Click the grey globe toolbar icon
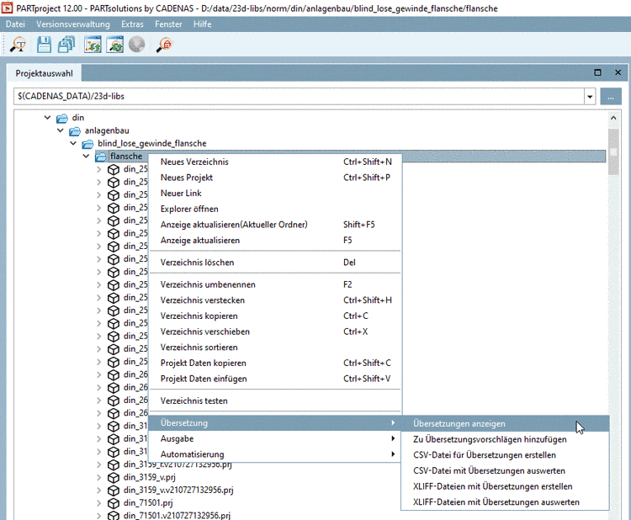Image resolution: width=631 pixels, height=520 pixels. click(136, 45)
